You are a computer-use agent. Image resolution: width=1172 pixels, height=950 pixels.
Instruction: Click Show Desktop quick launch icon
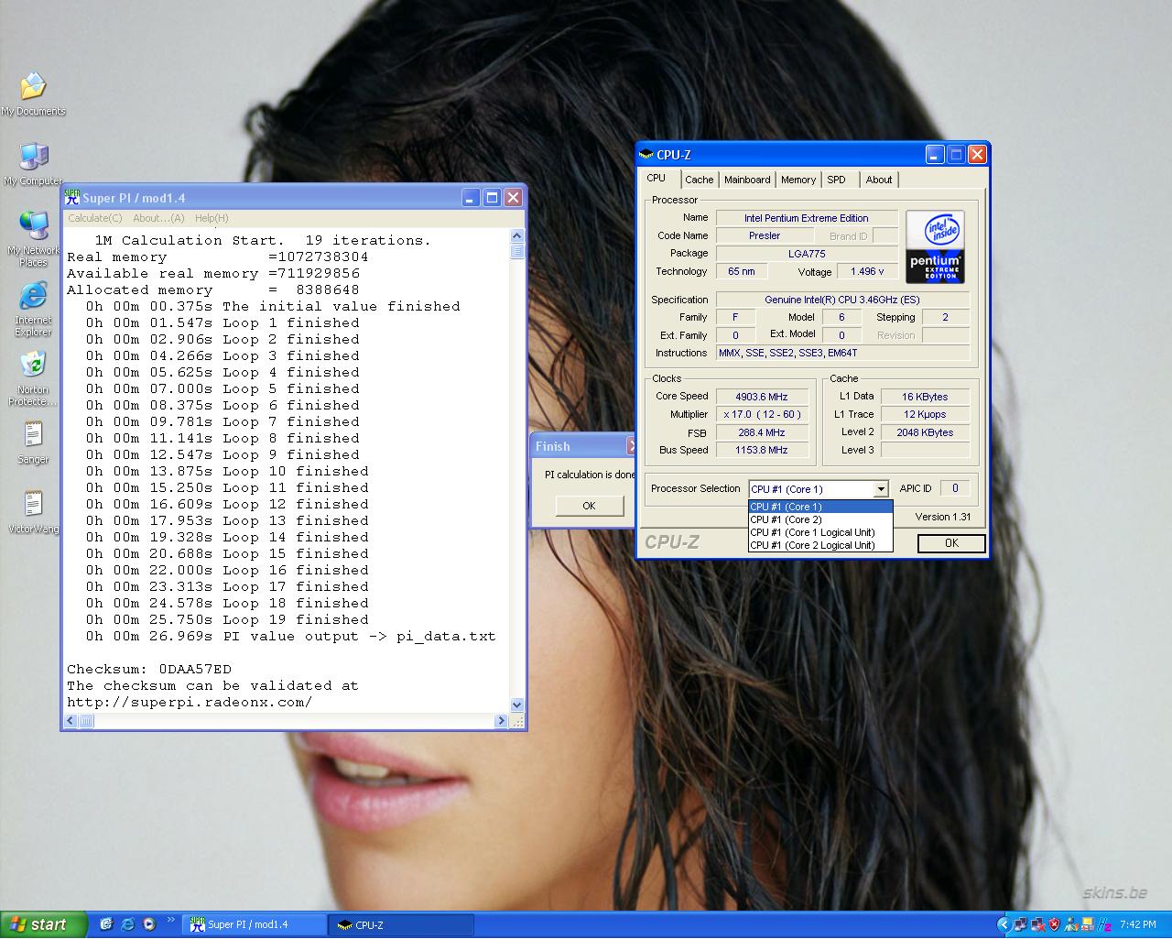tap(106, 924)
